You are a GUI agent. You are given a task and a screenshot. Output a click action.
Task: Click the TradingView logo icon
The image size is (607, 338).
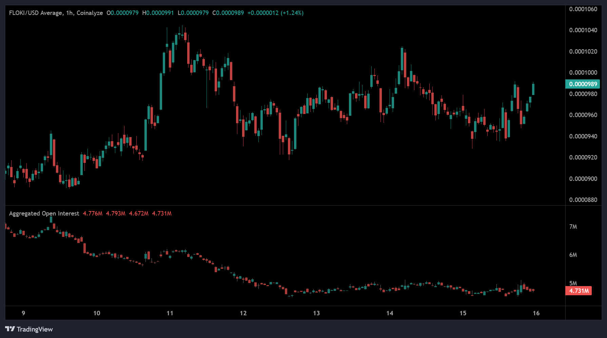pos(10,329)
